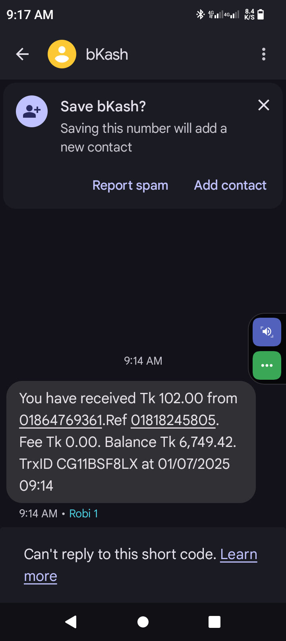Dismiss the Save bKash prompt
This screenshot has width=286, height=641.
click(263, 105)
